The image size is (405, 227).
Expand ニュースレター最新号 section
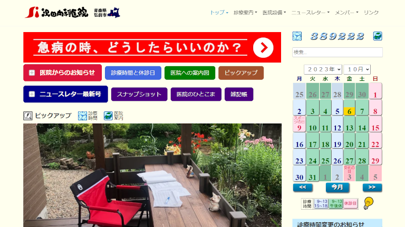[x=65, y=94]
